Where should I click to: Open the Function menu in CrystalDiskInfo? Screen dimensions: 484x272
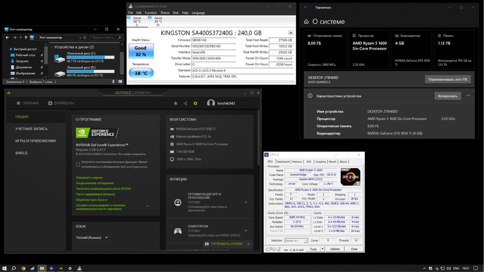click(x=151, y=13)
